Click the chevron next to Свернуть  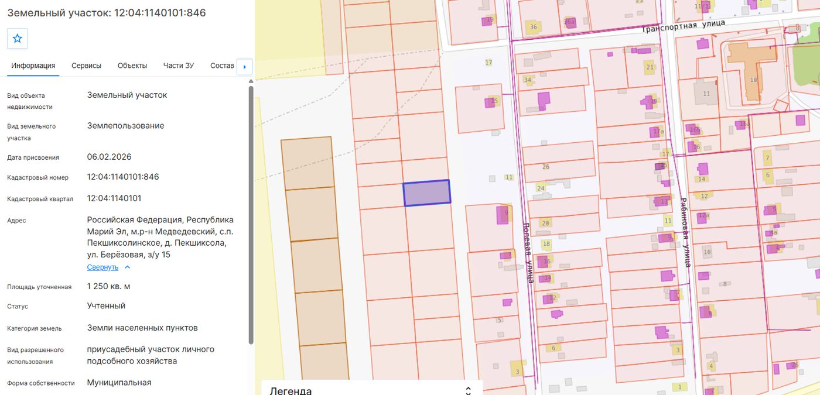[x=127, y=267]
